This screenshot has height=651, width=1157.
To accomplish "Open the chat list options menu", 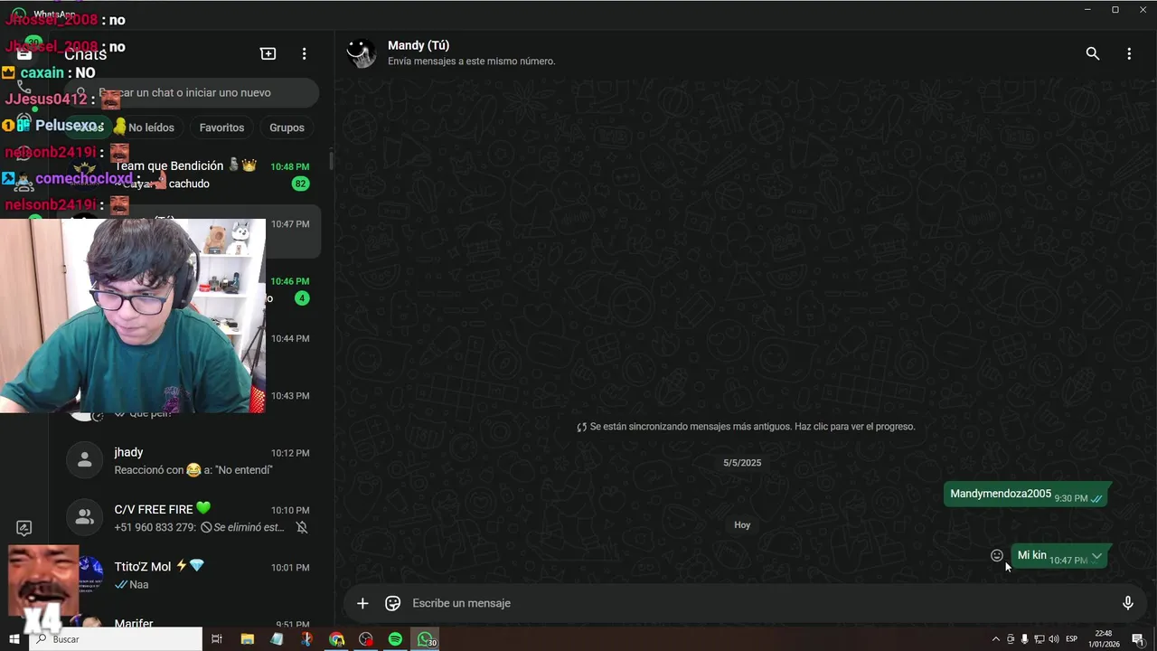I will click(x=305, y=53).
